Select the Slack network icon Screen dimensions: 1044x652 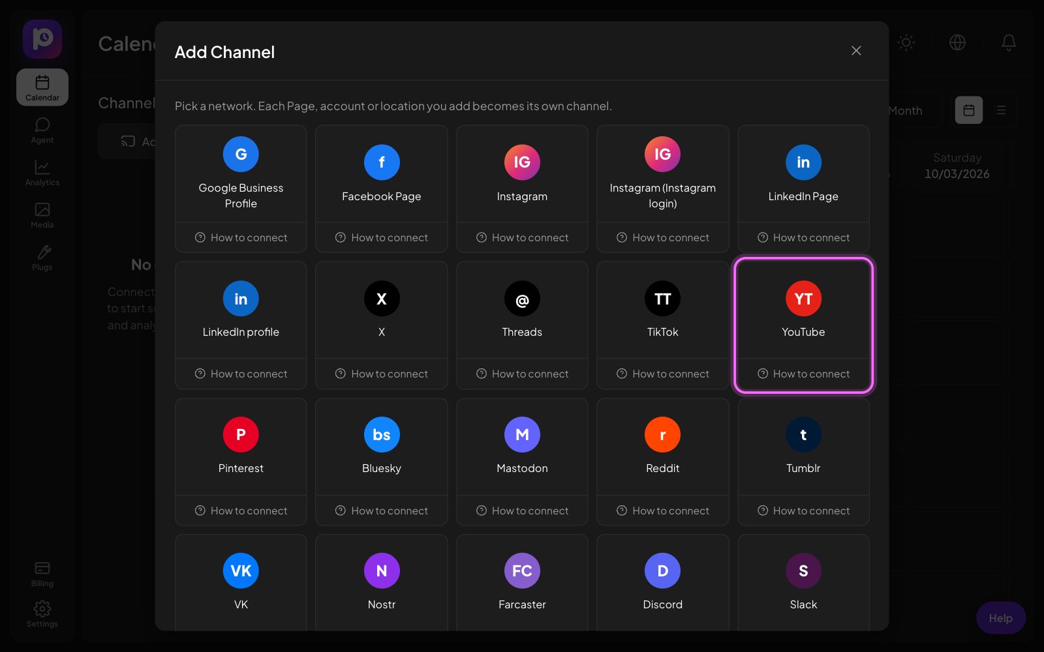pyautogui.click(x=803, y=571)
